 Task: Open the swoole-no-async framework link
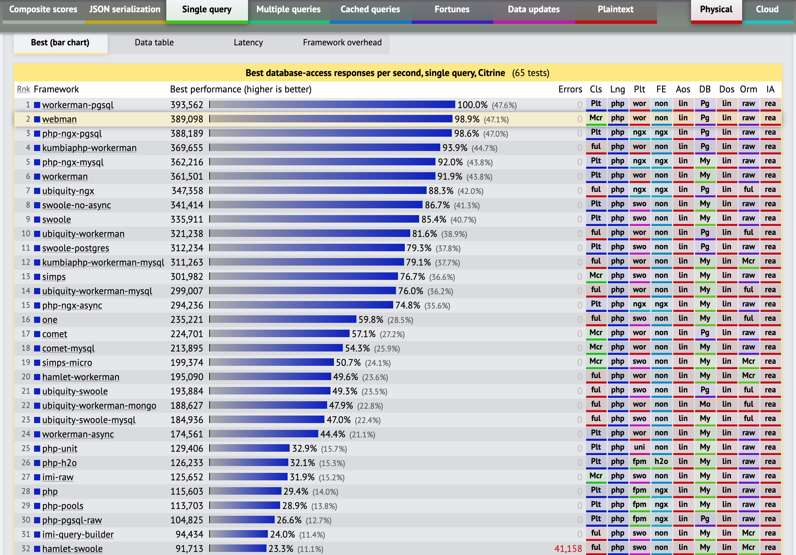click(76, 205)
